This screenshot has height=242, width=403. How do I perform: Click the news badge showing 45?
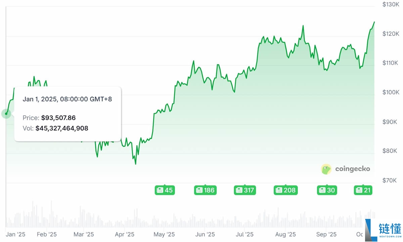pos(165,190)
